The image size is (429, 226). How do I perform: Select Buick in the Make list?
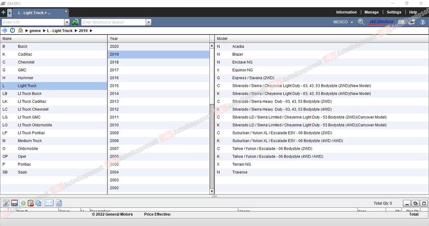tap(54, 46)
